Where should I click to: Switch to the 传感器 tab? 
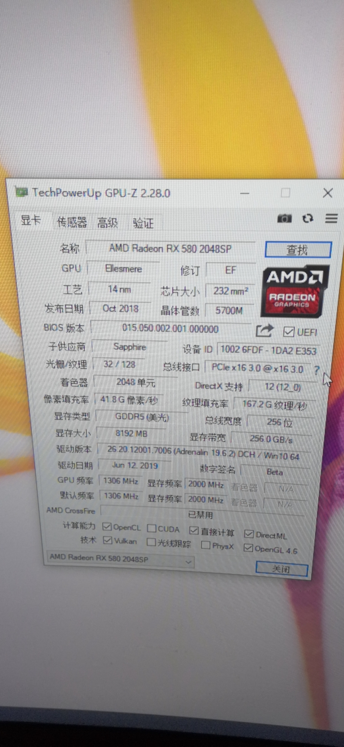72,222
